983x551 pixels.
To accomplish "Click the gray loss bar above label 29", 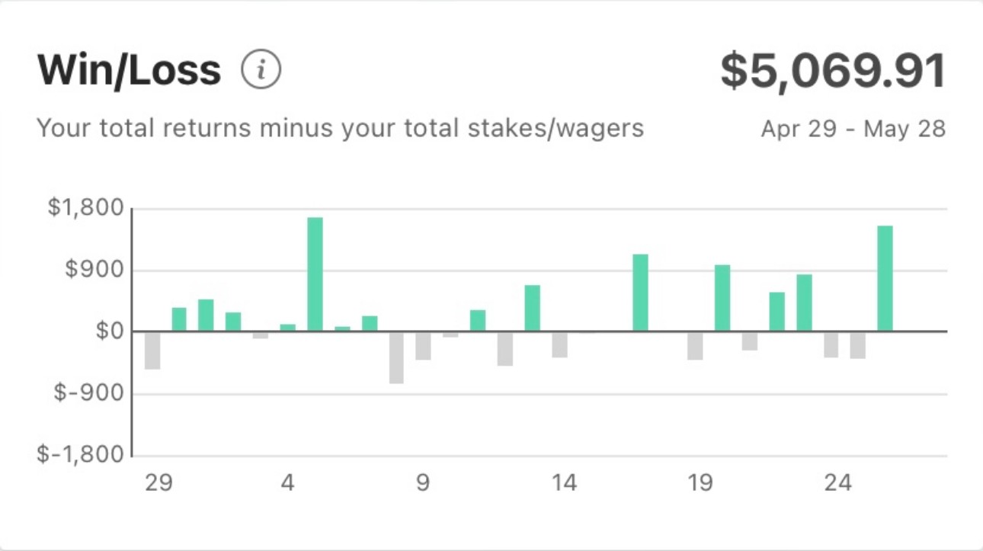I will [152, 351].
